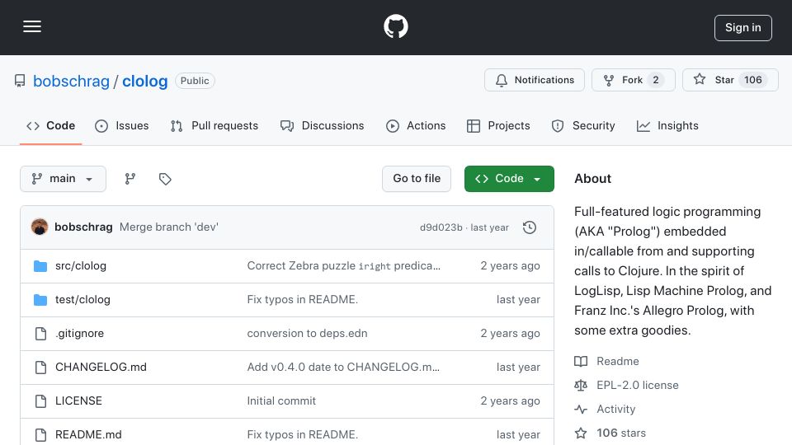Click file icon beside .gitignore
Image resolution: width=792 pixels, height=445 pixels.
40,334
